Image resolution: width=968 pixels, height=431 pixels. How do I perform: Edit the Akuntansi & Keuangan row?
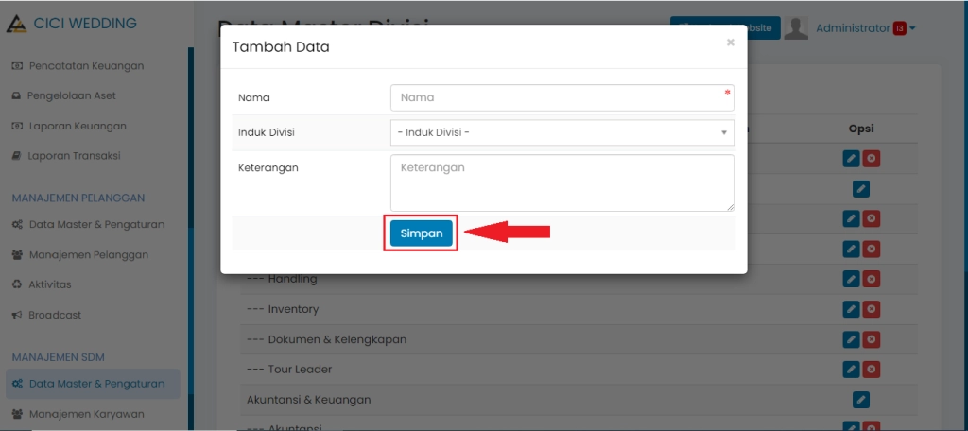pos(860,399)
